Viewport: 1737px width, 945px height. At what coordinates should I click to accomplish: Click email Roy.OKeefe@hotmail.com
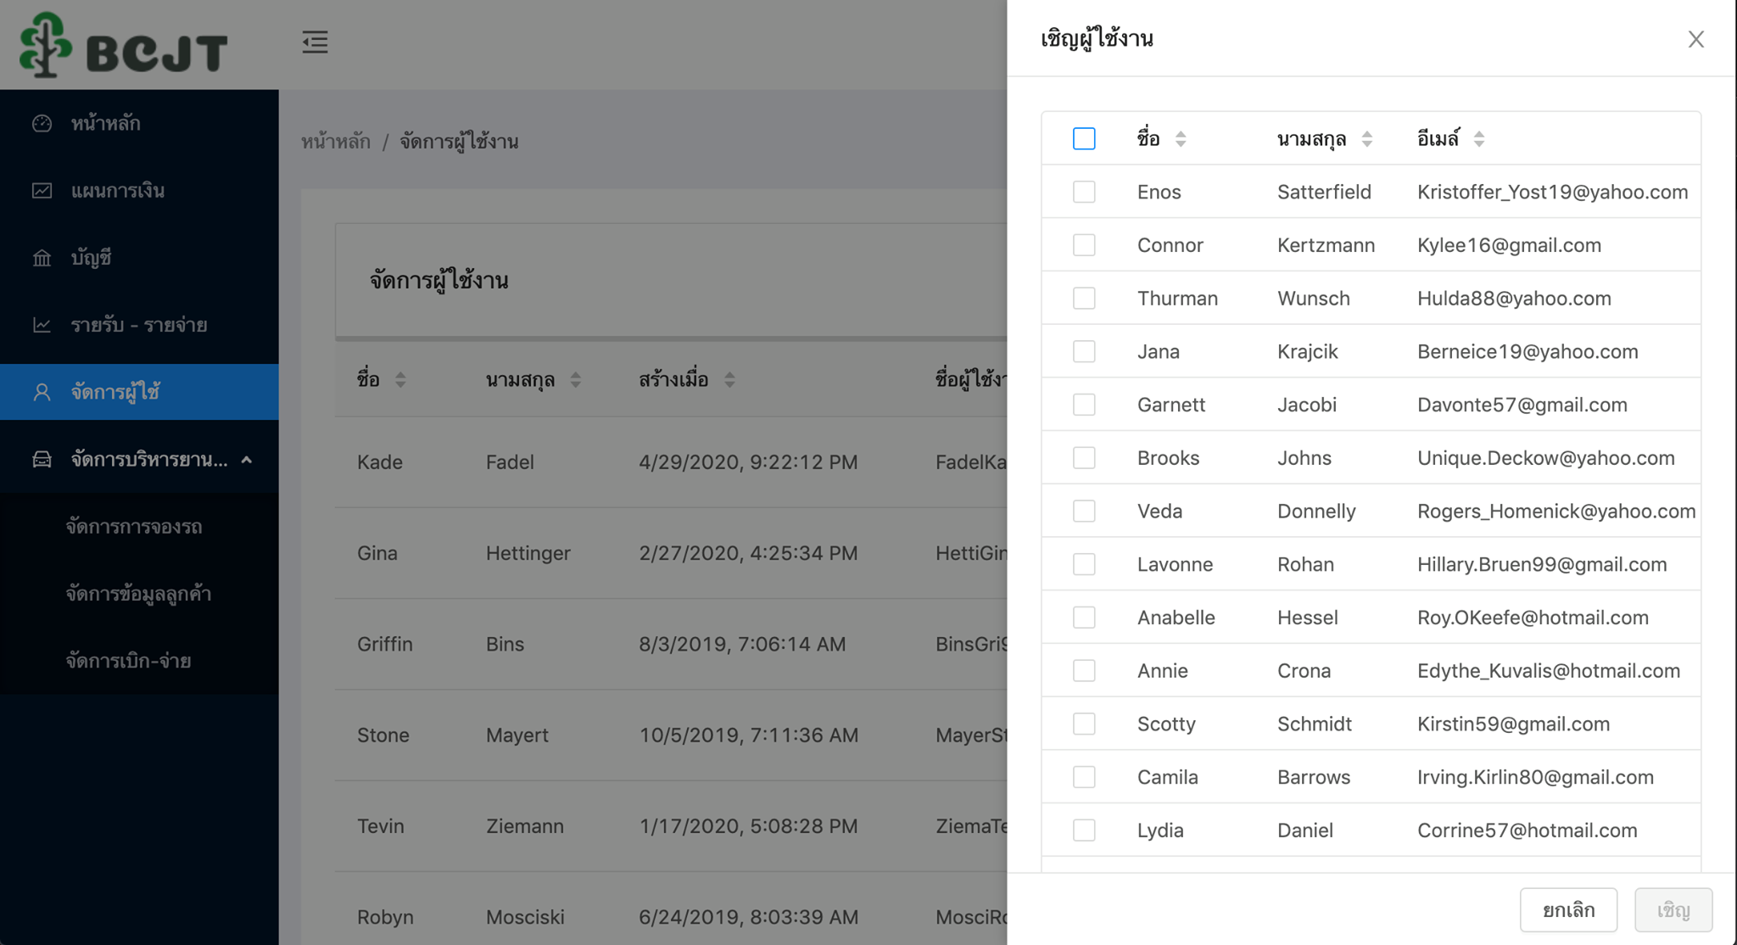coord(1533,618)
